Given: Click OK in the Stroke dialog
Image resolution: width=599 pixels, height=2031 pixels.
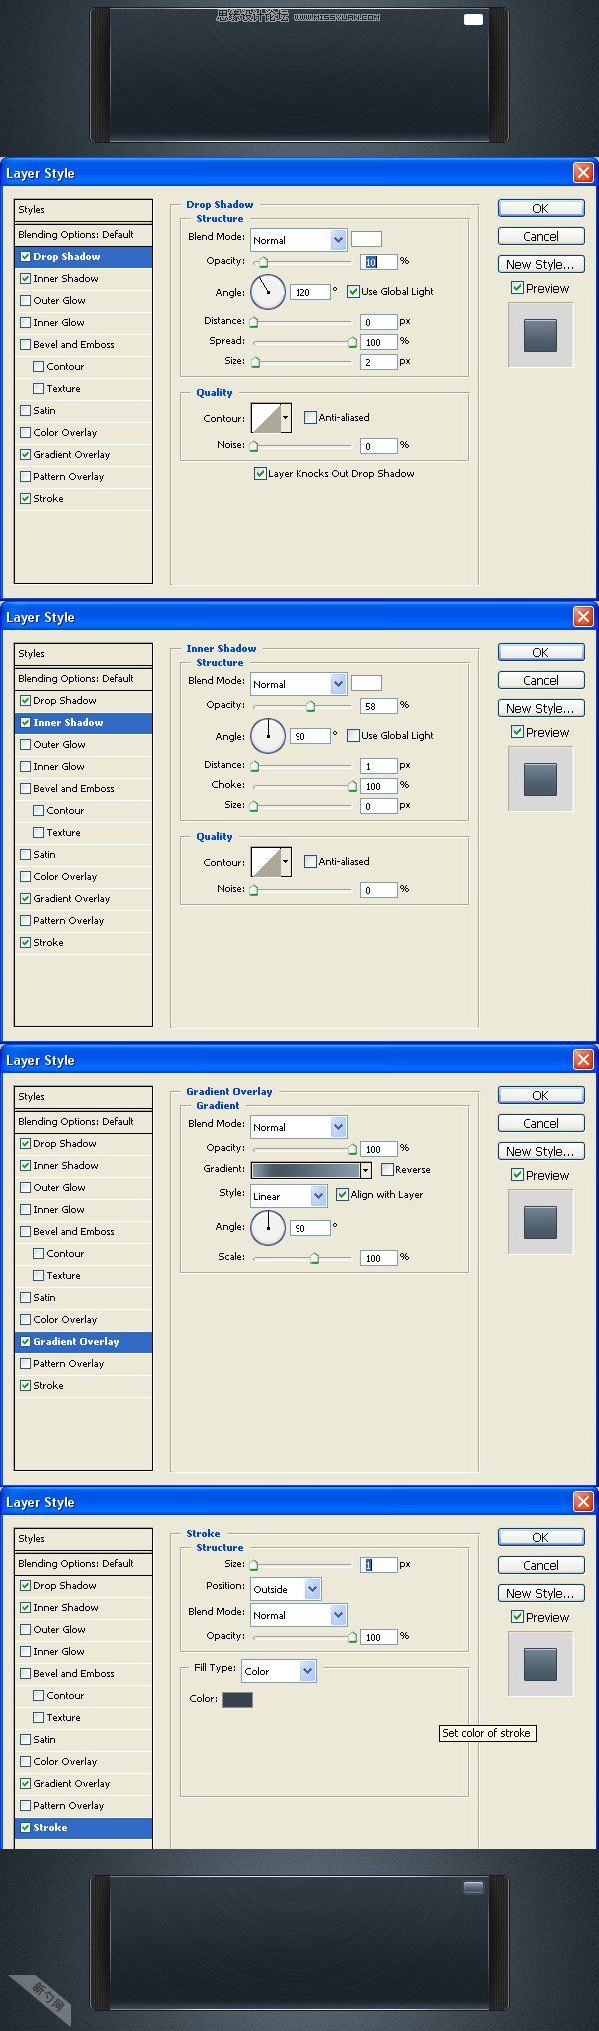Looking at the screenshot, I should (x=540, y=1537).
